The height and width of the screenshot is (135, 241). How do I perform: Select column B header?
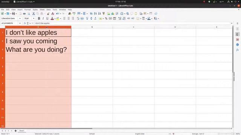point(92,27)
